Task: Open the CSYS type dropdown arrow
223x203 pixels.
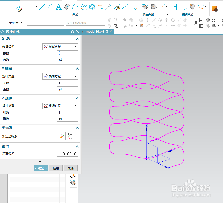Action: [x=76, y=136]
